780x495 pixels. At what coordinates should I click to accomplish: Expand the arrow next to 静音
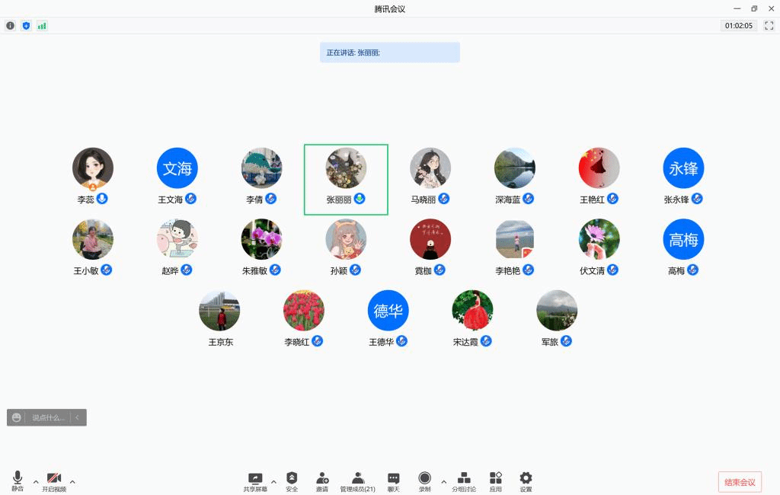36,481
